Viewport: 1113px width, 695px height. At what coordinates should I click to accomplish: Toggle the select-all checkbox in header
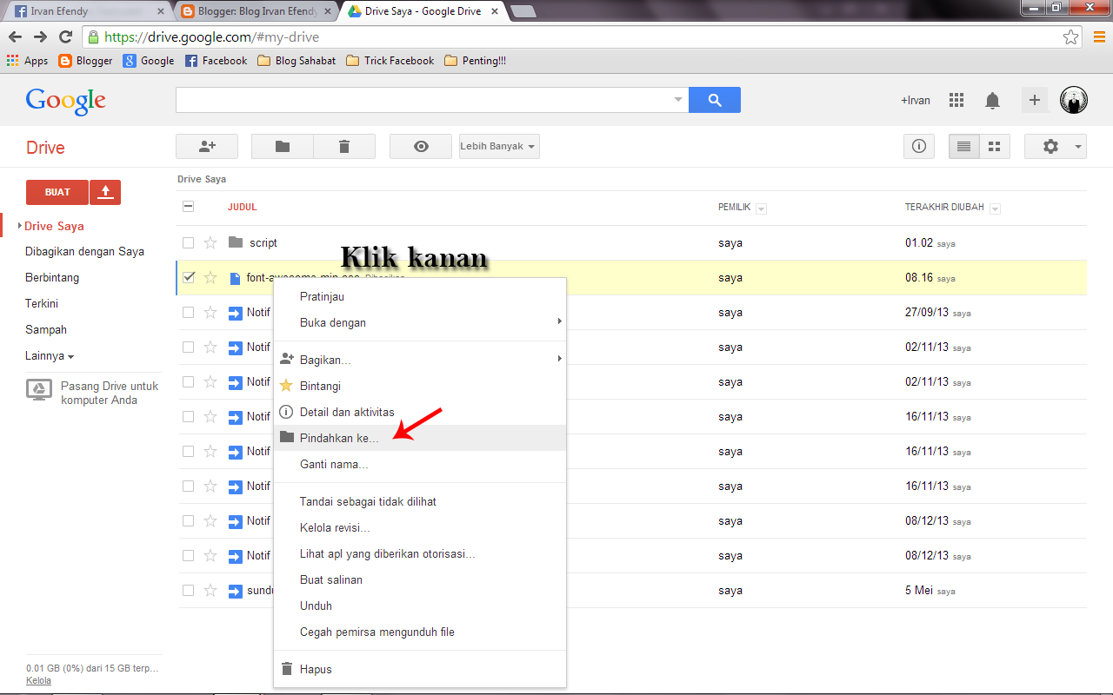coord(189,207)
